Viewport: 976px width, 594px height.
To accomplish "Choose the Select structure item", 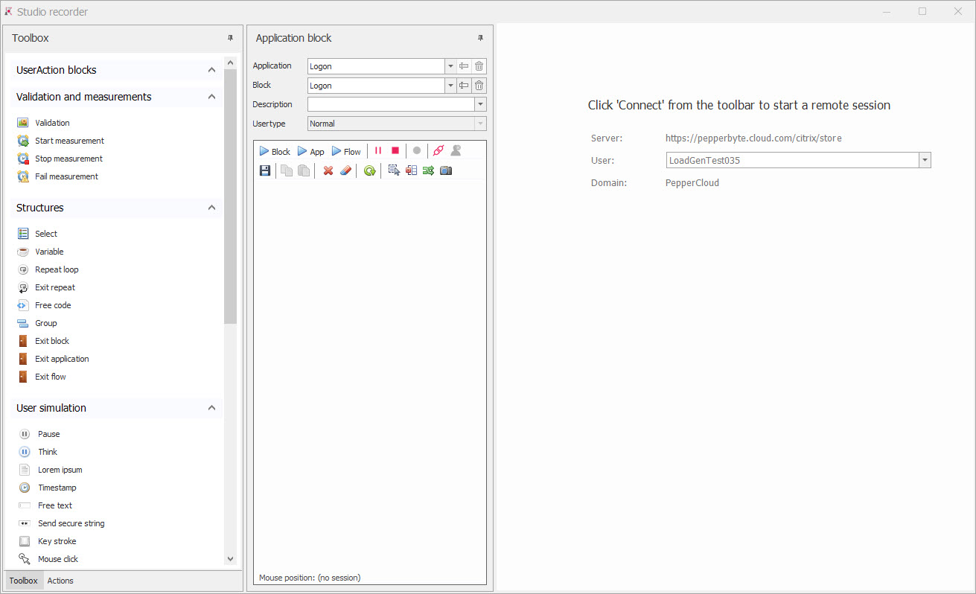I will 37,234.
